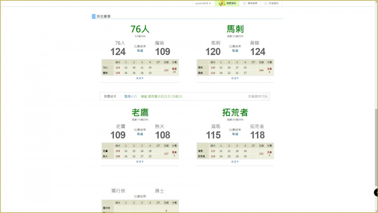Click the 主贏 3 margin cell
378x213 pixels.
269,154
